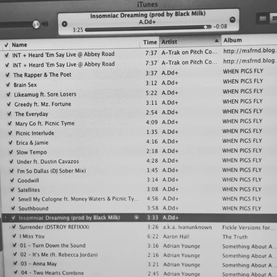Open the options arrow on Insomniac Dreaming row
Viewport: 277px width, 277px height.
(137, 218)
